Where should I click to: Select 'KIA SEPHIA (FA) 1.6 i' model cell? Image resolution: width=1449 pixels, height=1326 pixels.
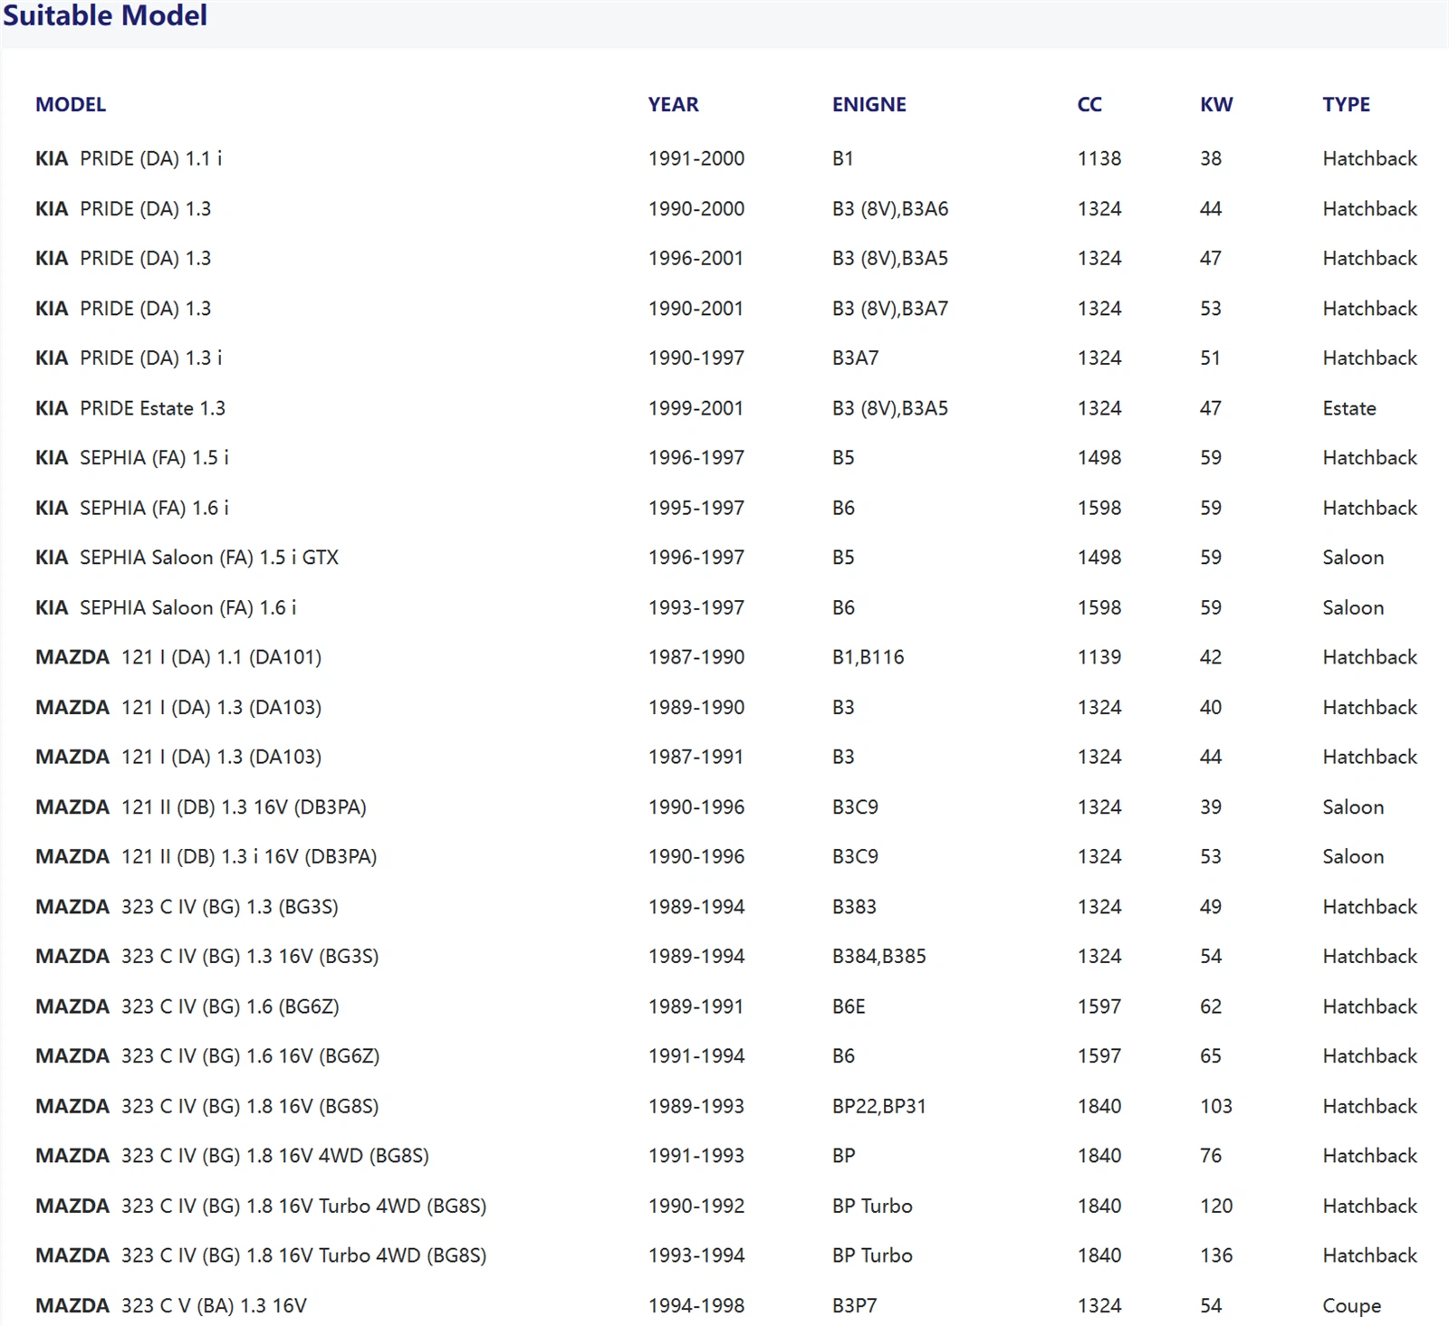[132, 508]
